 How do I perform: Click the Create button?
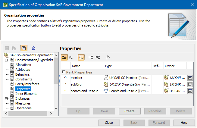(x=130, y=111)
